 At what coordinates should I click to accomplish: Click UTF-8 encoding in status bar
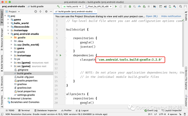coord(162,114)
